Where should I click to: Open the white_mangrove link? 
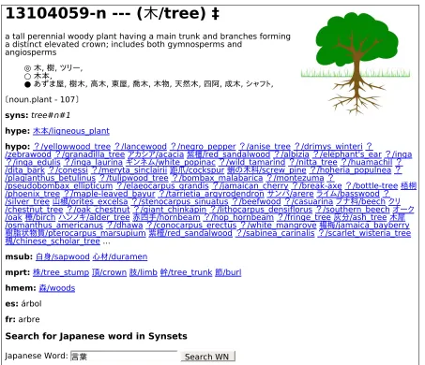click(279, 226)
